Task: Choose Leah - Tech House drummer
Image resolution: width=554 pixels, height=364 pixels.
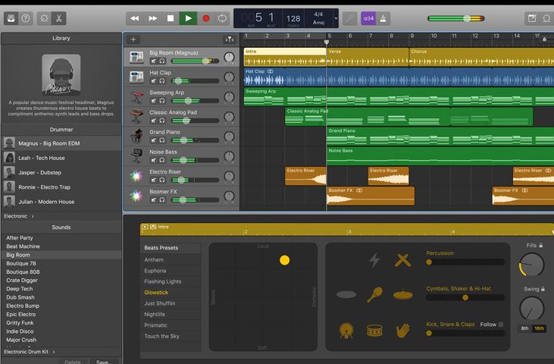Action: [42, 158]
